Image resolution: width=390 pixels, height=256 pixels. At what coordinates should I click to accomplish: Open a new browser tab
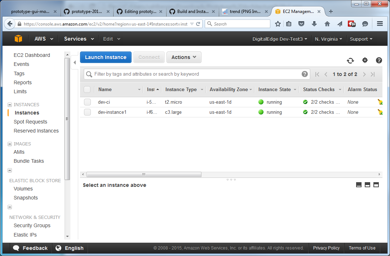click(331, 12)
